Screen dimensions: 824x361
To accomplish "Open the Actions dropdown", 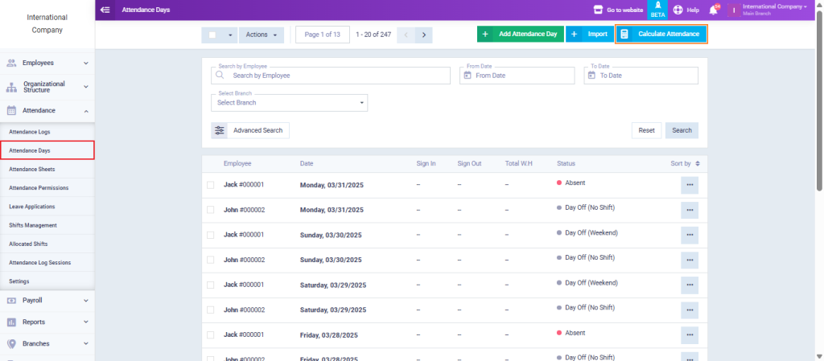I will pos(262,35).
